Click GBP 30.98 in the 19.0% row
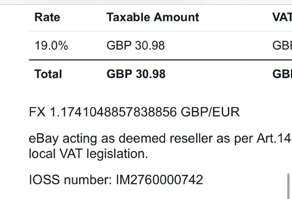292x199 pixels. point(135,46)
